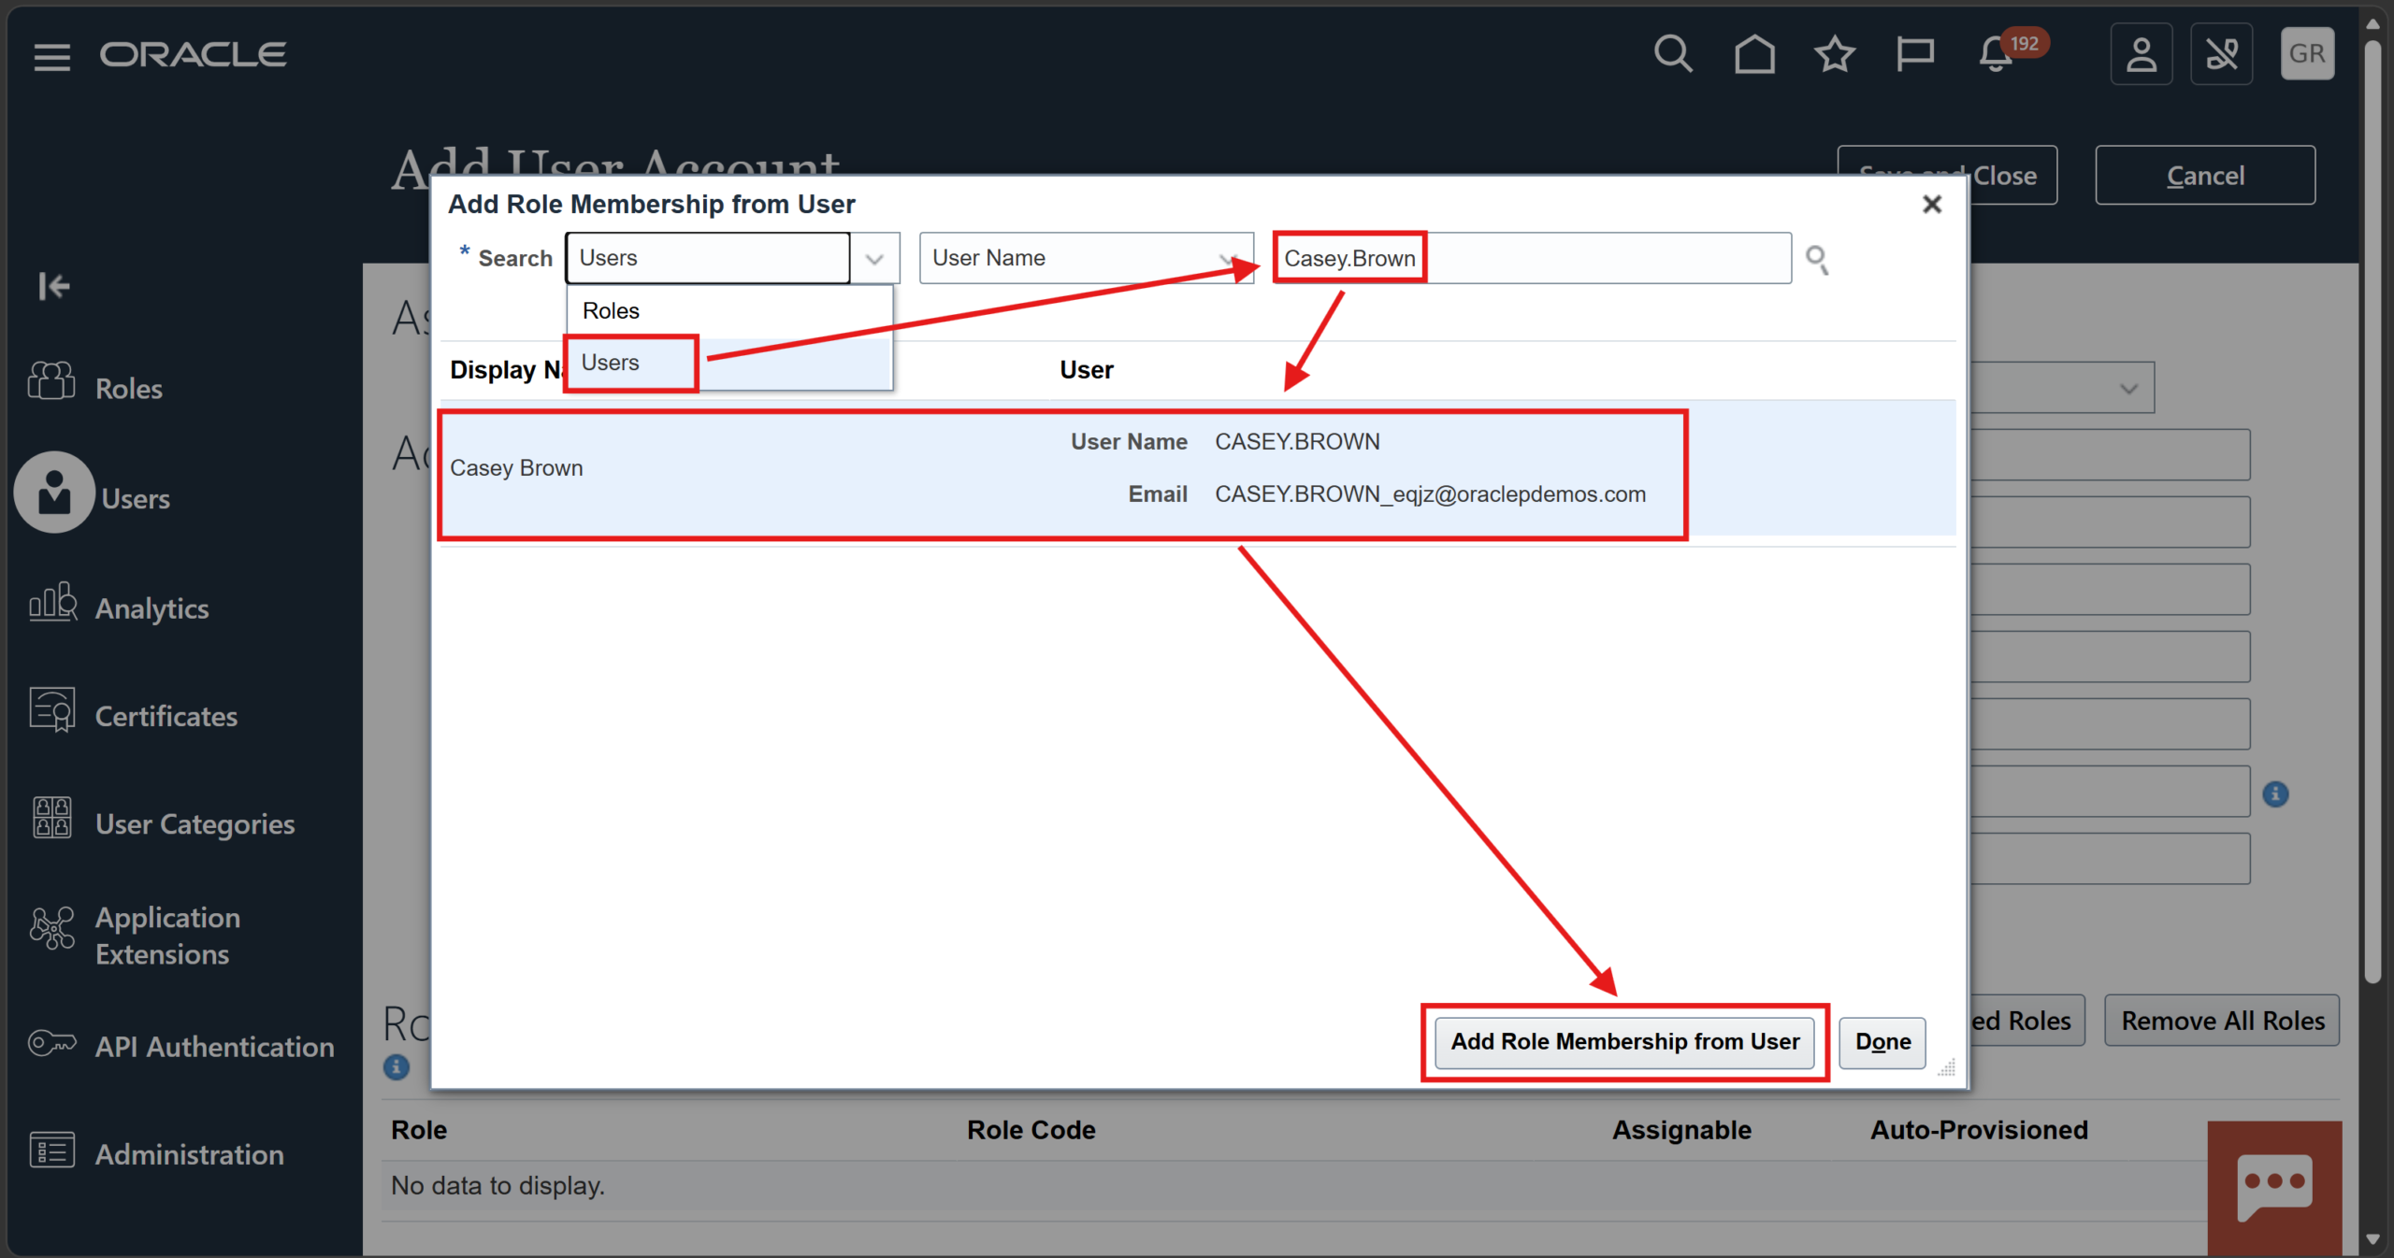Click the Analytics chart icon
Screen dimensions: 2394x1258
click(x=52, y=602)
